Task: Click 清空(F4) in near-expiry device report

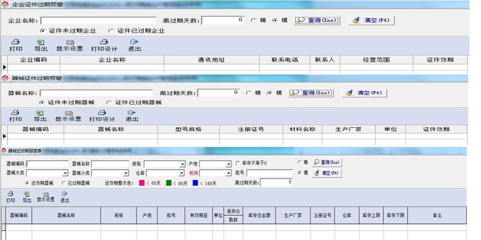Action: [327, 173]
